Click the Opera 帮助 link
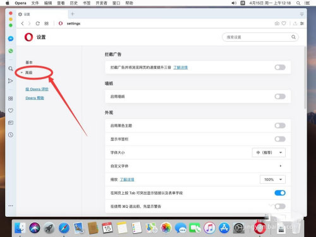 pyautogui.click(x=35, y=98)
